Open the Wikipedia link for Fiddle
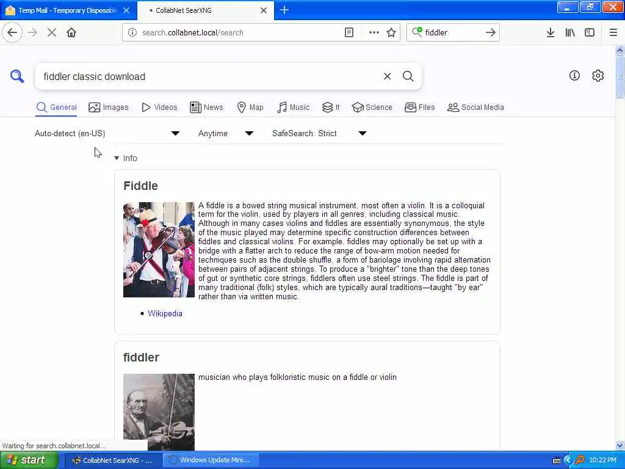This screenshot has width=625, height=469. pos(165,313)
